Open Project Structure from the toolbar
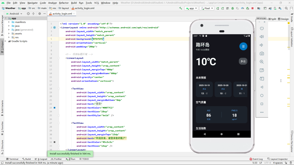The width and height of the screenshot is (294, 165). [x=259, y=8]
